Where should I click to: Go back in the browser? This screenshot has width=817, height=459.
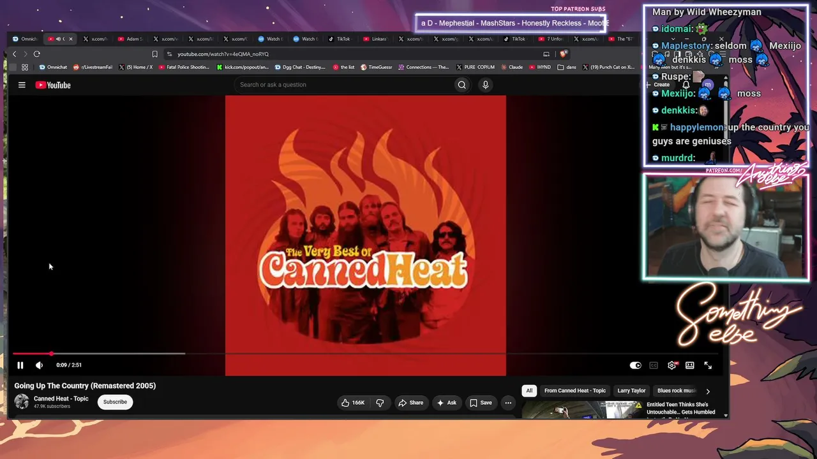coord(14,54)
